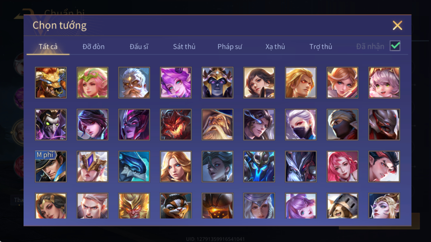This screenshot has height=242, width=431.
Task: Close the Chọn tướng dialog
Action: (397, 25)
